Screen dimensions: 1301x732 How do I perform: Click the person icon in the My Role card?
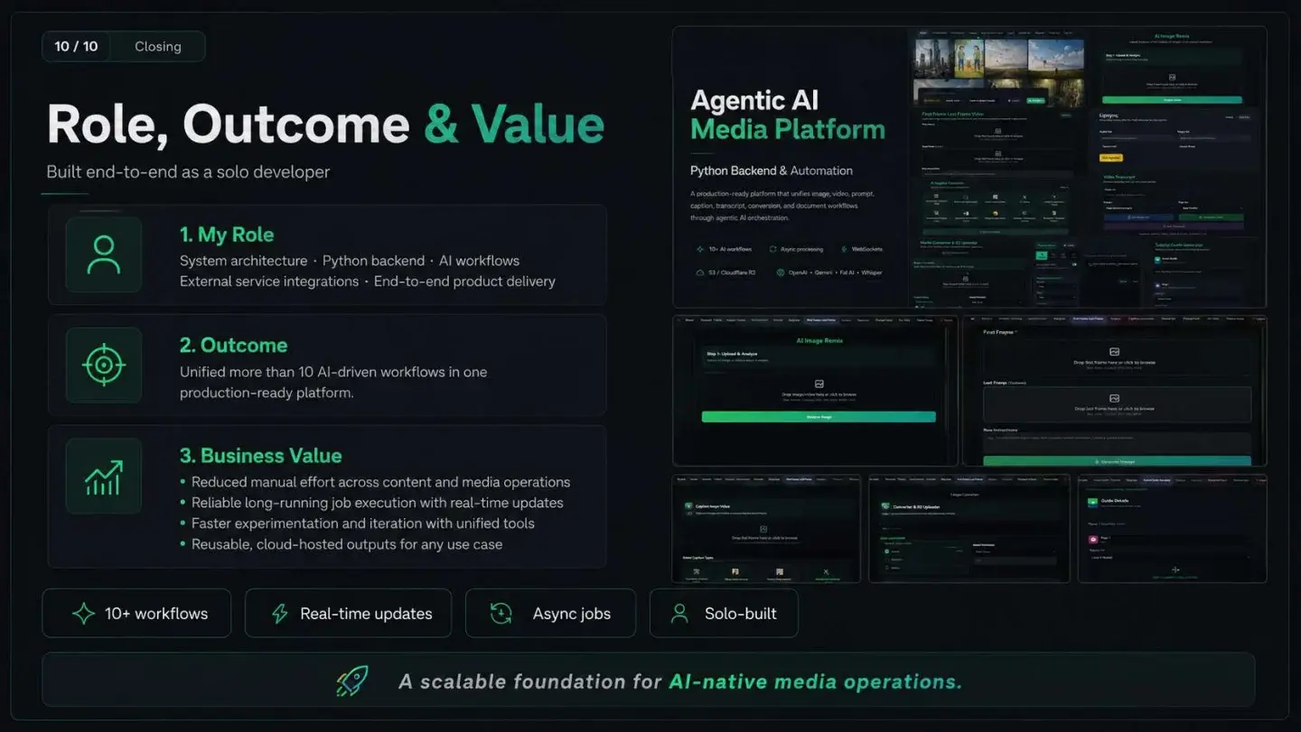104,255
